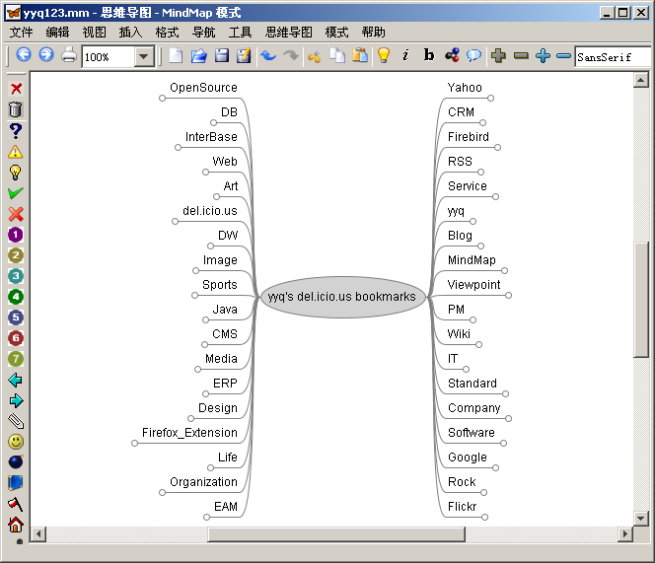Screen dimensions: 655x563
Task: Expand the Firefox_Extension node circle
Action: point(134,443)
